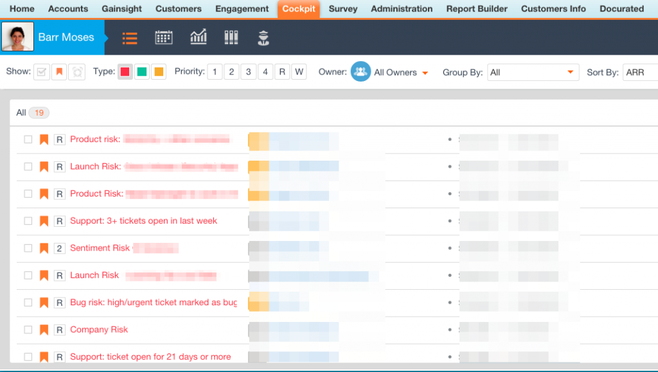Toggle the orange bookmark Show filter
The image size is (658, 372).
(x=59, y=72)
